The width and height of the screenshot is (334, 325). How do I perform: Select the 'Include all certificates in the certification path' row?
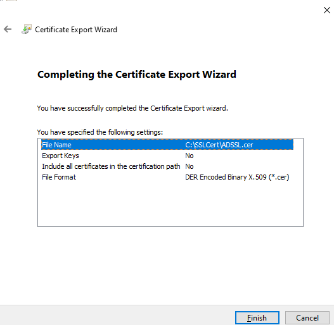click(167, 166)
